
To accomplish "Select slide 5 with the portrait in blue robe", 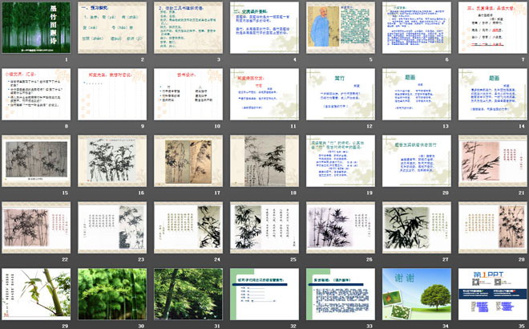I will coord(341,27).
